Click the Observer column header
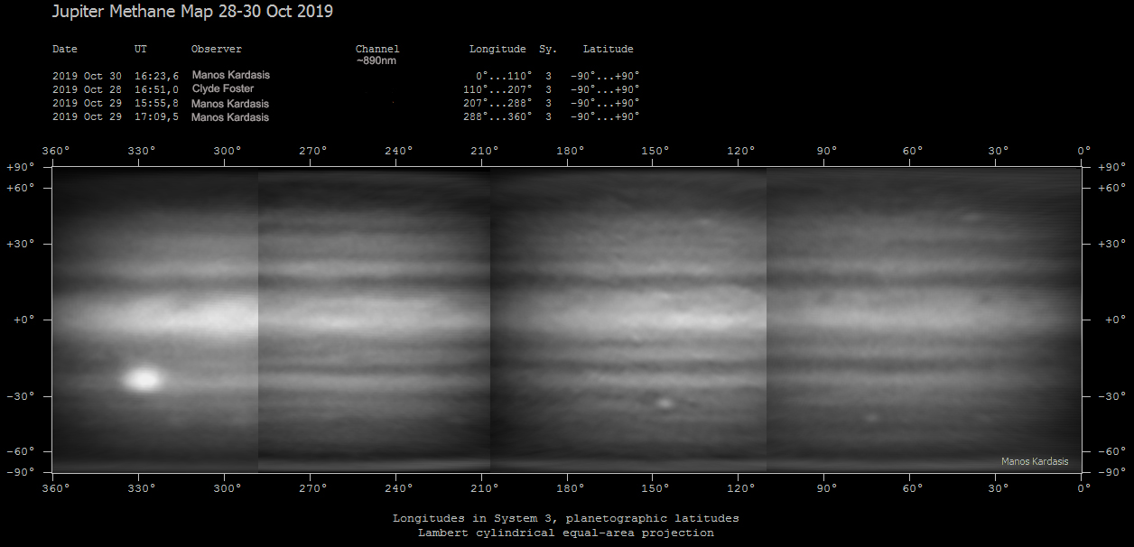The height and width of the screenshot is (547, 1134). (217, 49)
